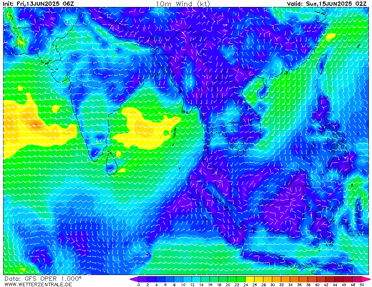Click the Sri Lanka island outline on map
The height and width of the screenshot is (287, 372).
click(111, 164)
